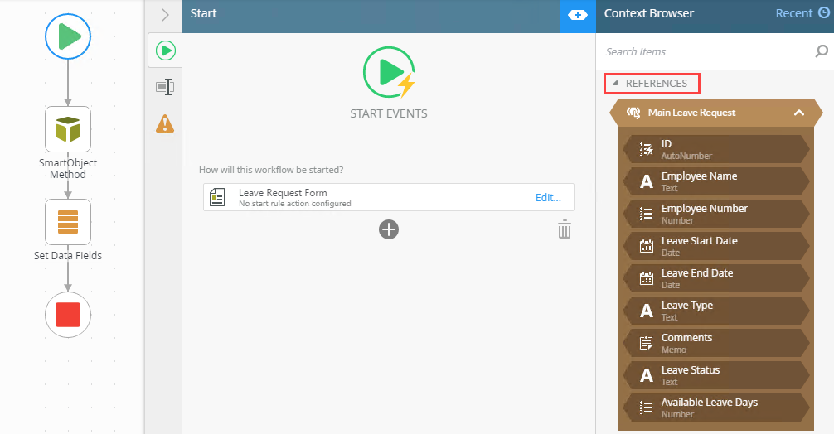The image size is (834, 434).
Task: Click the Leave Status text type icon
Action: tap(647, 375)
